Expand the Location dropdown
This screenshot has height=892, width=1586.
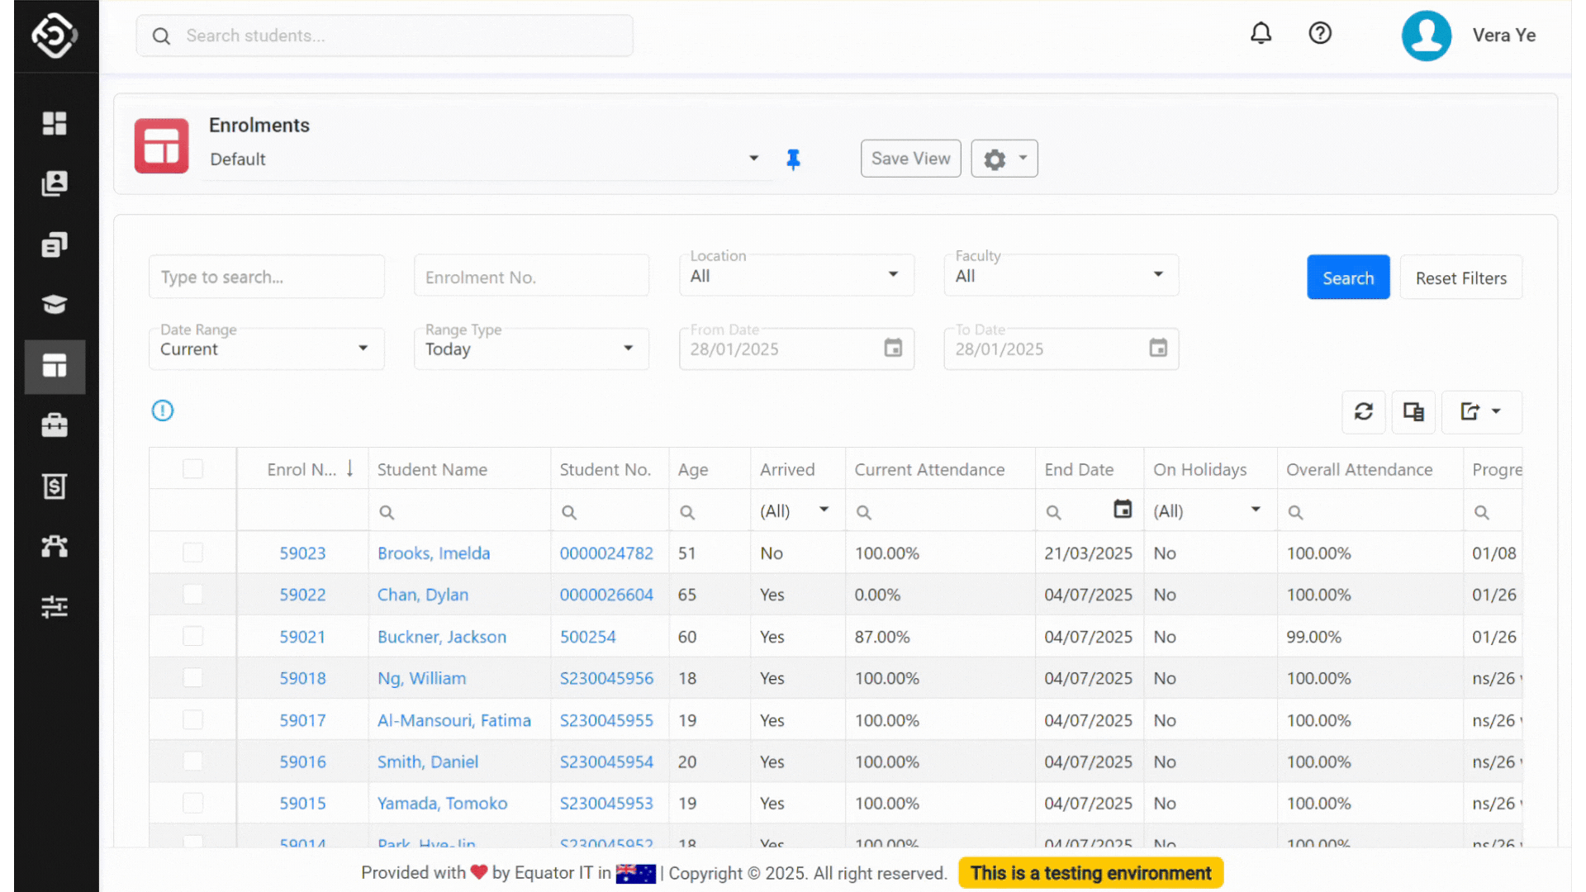click(x=795, y=275)
